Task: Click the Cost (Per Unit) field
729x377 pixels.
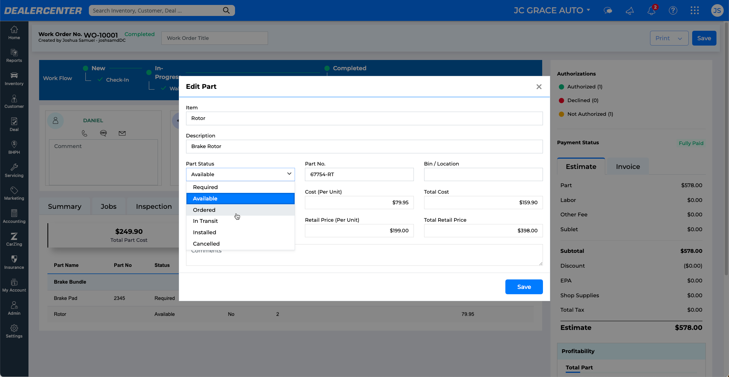Action: pyautogui.click(x=359, y=202)
